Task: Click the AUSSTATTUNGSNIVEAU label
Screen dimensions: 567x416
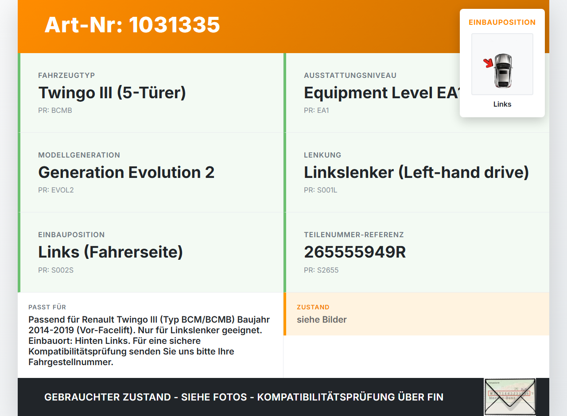Action: [350, 76]
